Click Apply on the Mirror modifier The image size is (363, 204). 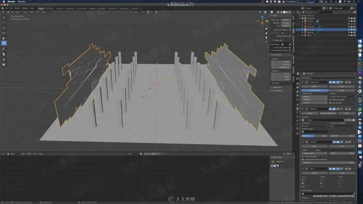point(314,173)
